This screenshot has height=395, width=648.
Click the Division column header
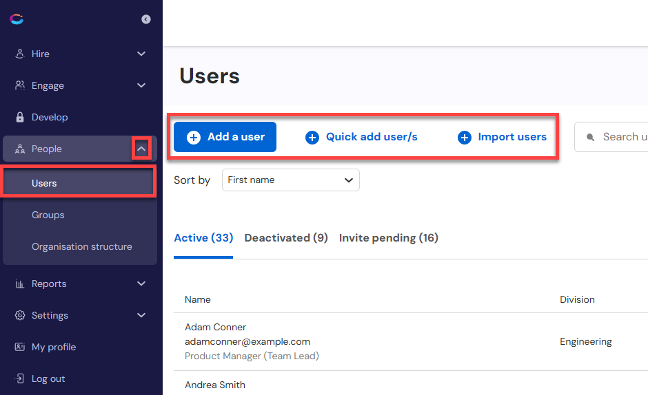click(x=577, y=299)
